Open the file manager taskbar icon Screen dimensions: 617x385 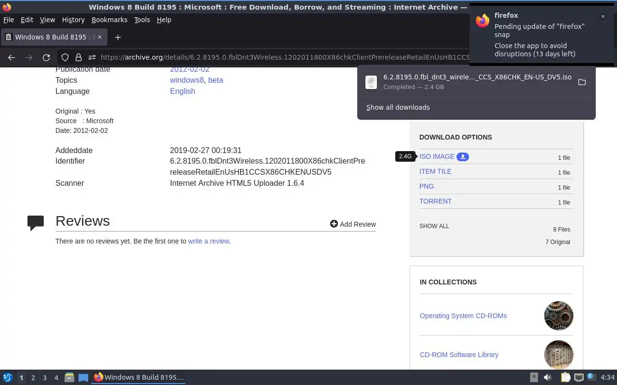tap(69, 378)
